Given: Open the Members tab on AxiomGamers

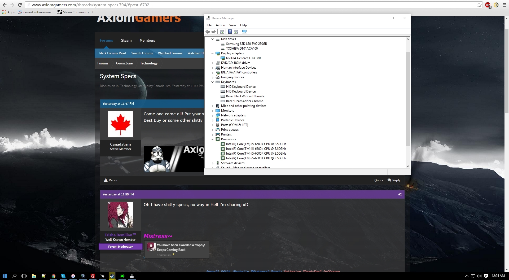Looking at the screenshot, I should (147, 40).
